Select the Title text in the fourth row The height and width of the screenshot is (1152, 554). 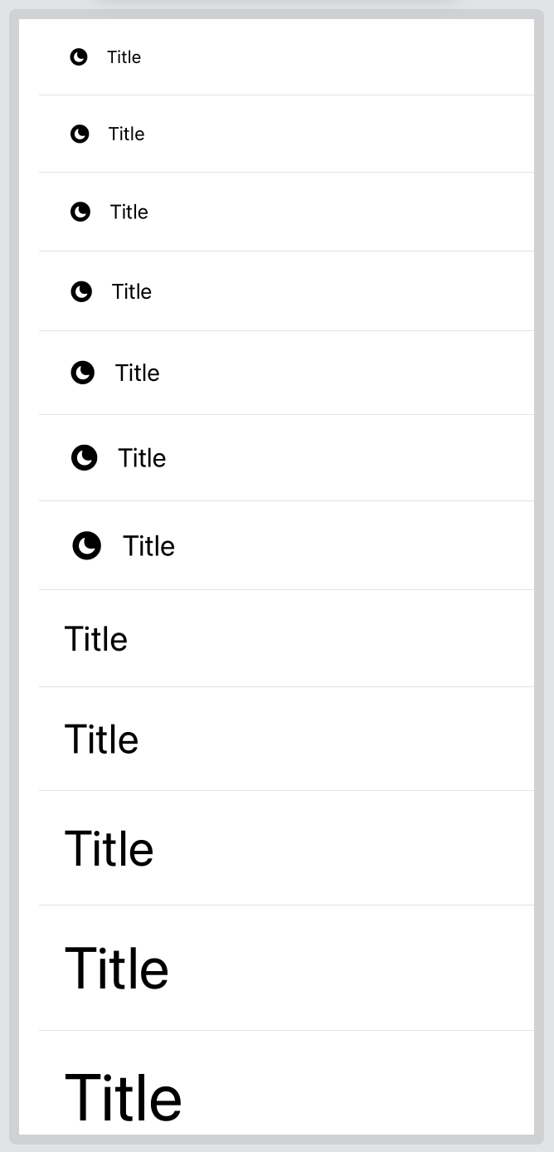132,291
